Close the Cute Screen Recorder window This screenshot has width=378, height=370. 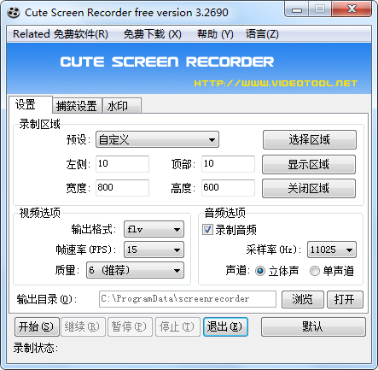pos(352,9)
